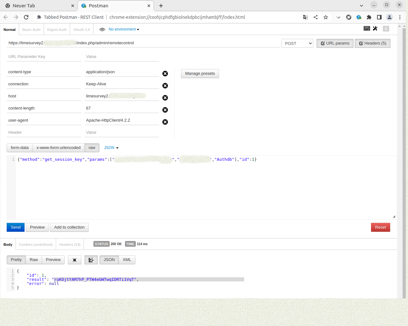408x326 pixels.
Task: Switch response view to Raw
Action: pyautogui.click(x=34, y=260)
